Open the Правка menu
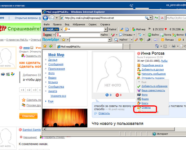This screenshot has width=186, height=150. click(x=57, y=24)
